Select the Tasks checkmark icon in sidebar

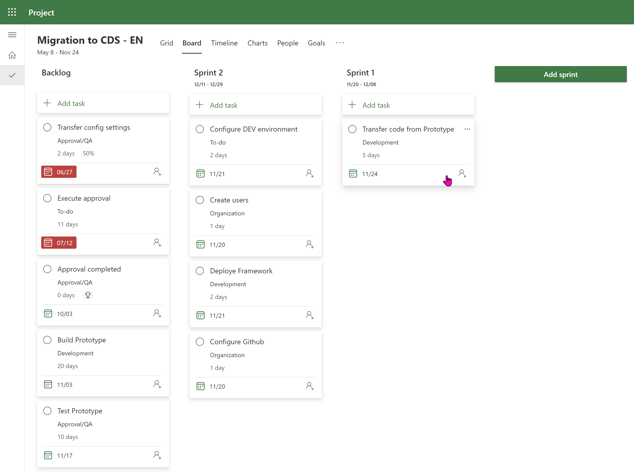(12, 75)
